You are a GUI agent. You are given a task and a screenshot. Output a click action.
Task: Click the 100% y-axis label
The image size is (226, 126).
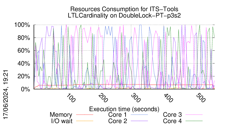coord(22,25)
